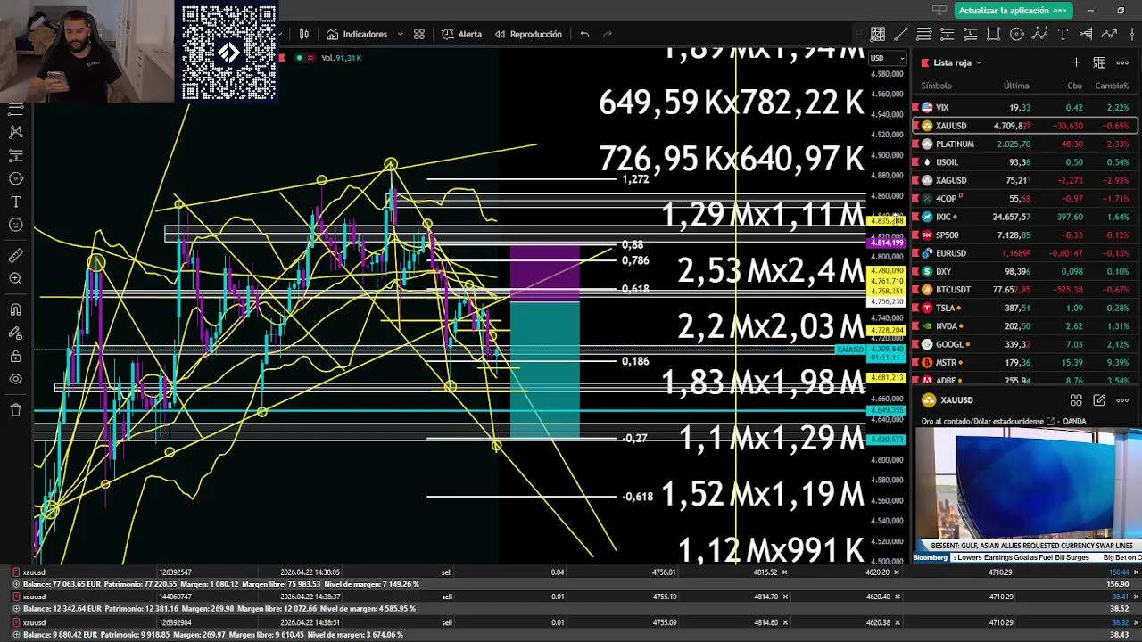
Task: Select the pattern tool in left sidebar
Action: pyautogui.click(x=15, y=132)
